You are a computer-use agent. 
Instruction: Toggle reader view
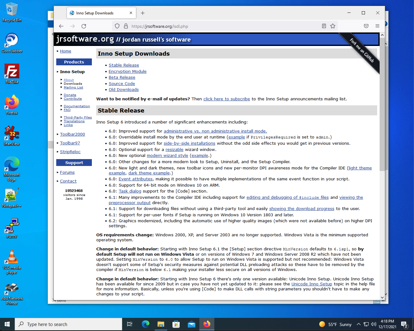coord(324,26)
